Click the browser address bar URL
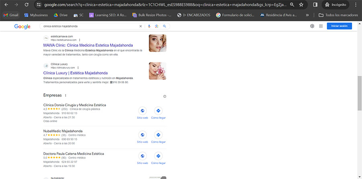 (165, 4)
